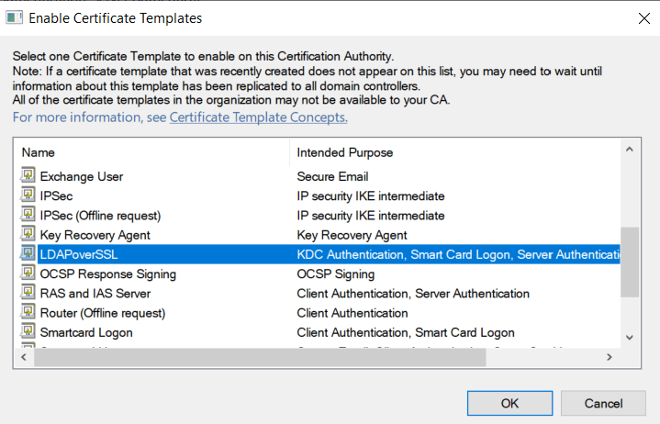660x424 pixels.
Task: Select the OCSP Signing purpose cell
Action: 336,273
